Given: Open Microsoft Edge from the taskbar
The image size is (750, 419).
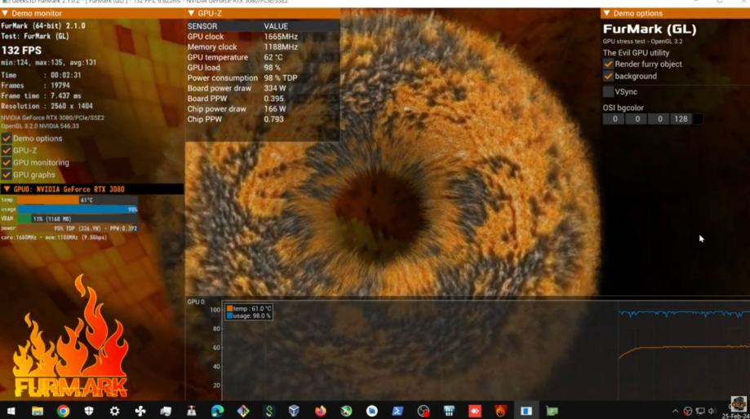Looking at the screenshot, I should point(217,411).
